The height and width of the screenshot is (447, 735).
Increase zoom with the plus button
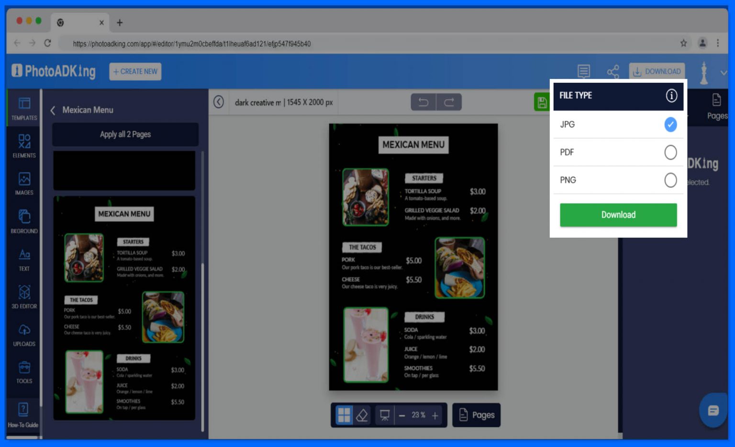point(435,415)
